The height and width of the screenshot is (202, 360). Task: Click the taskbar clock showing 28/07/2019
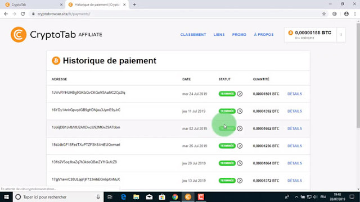(x=337, y=197)
